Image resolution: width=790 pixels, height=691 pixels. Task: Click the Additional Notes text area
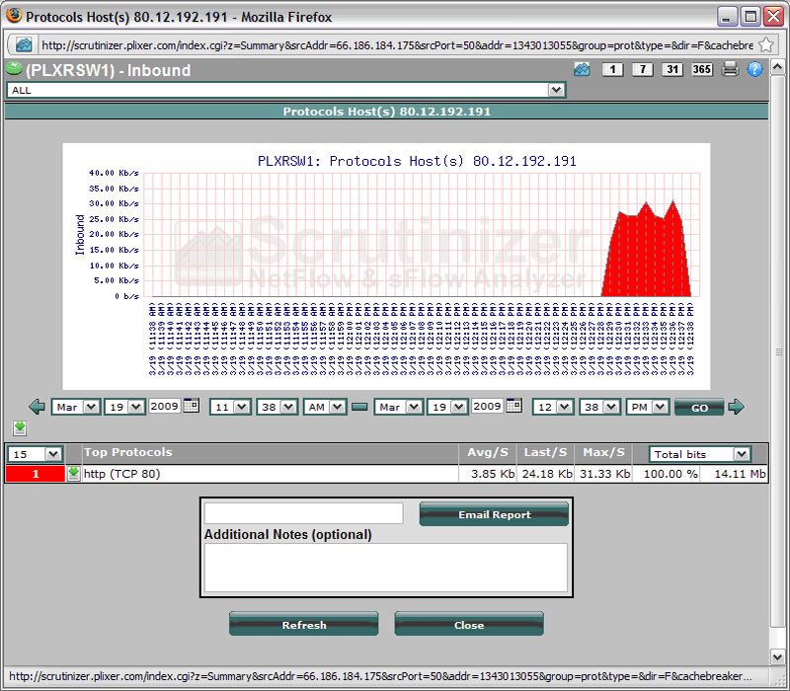click(x=386, y=568)
